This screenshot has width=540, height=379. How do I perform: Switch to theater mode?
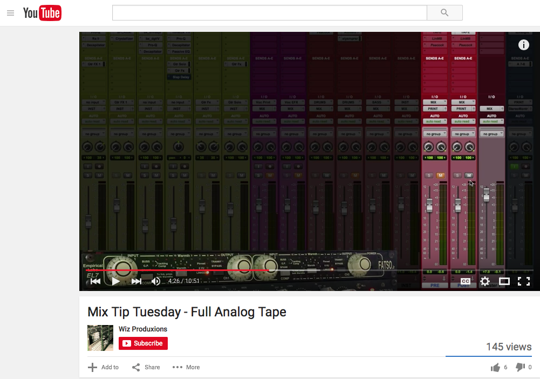tap(504, 281)
